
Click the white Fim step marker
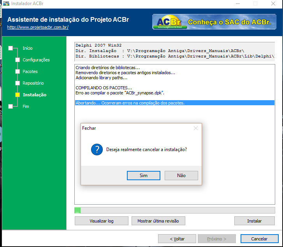point(11,106)
